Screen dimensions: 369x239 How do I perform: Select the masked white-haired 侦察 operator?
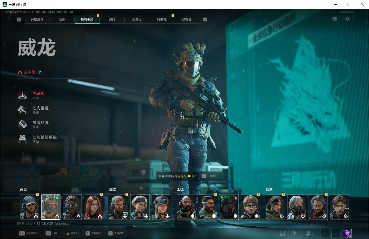[296, 207]
